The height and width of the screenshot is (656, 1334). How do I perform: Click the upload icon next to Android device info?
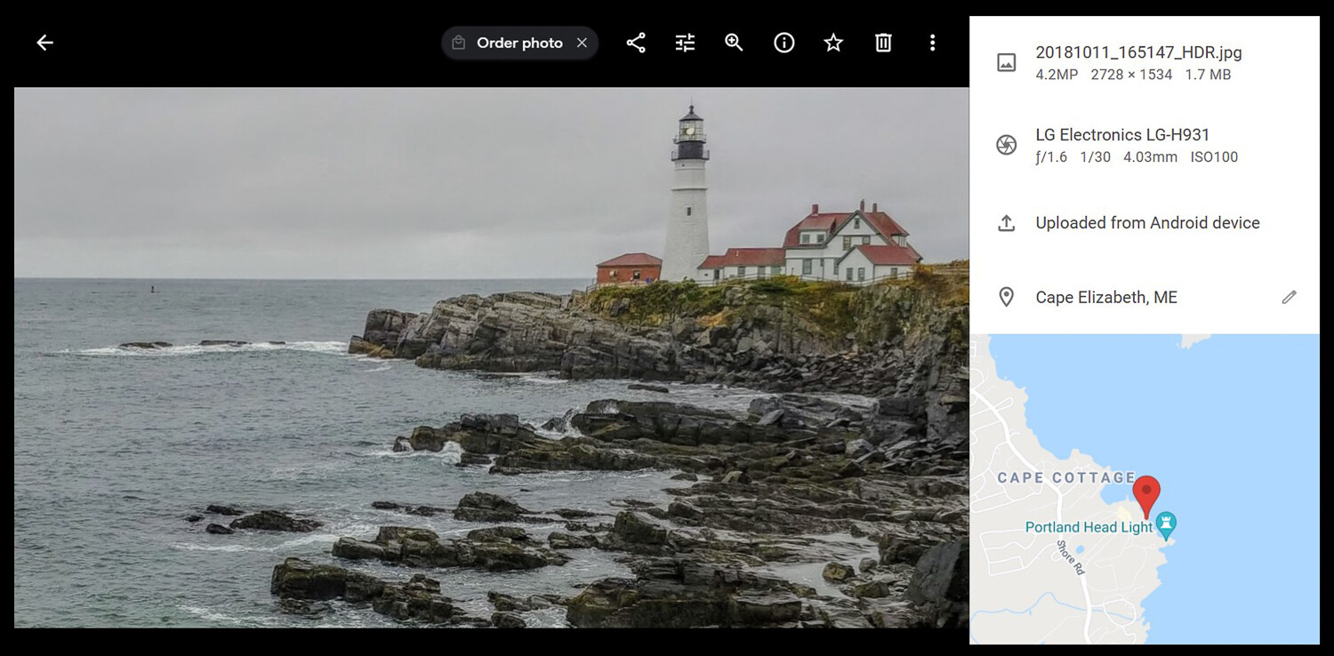tap(1006, 222)
